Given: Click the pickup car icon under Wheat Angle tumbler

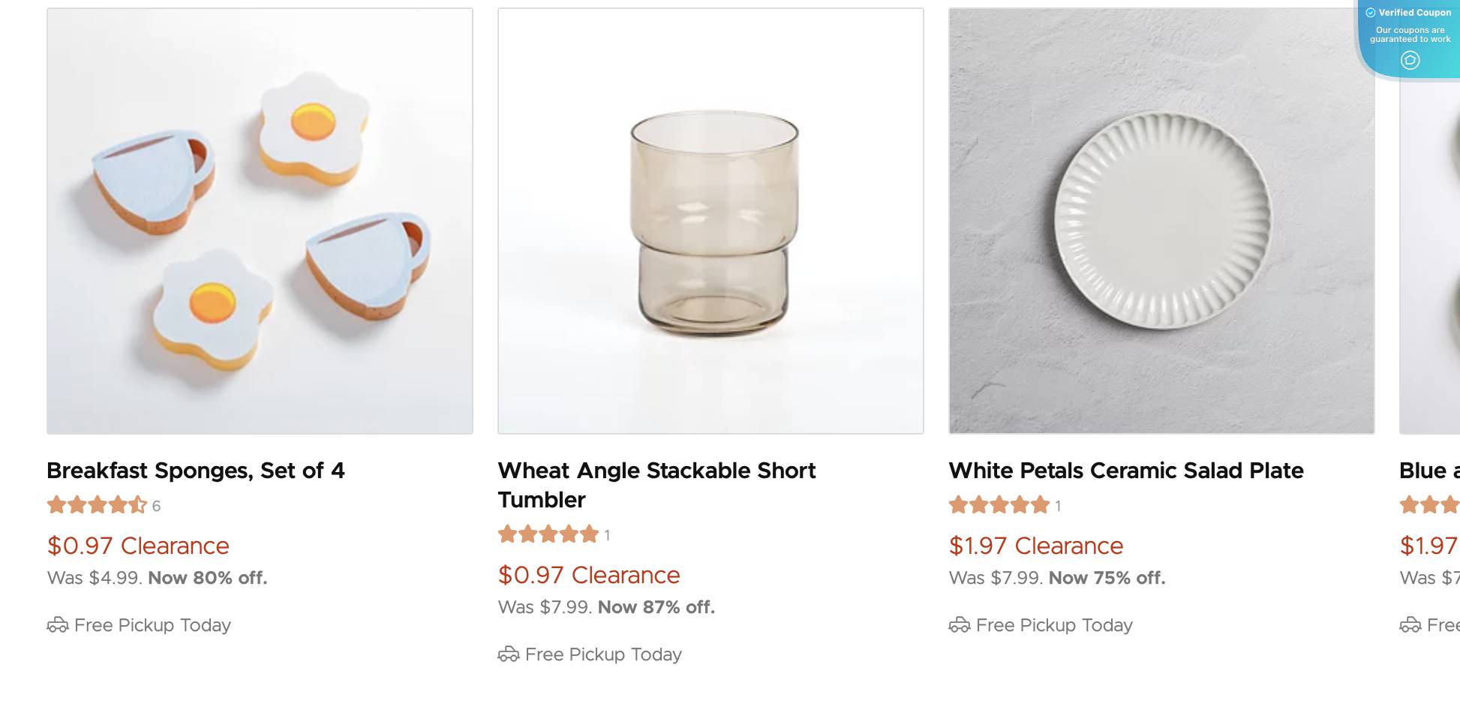Looking at the screenshot, I should point(509,654).
